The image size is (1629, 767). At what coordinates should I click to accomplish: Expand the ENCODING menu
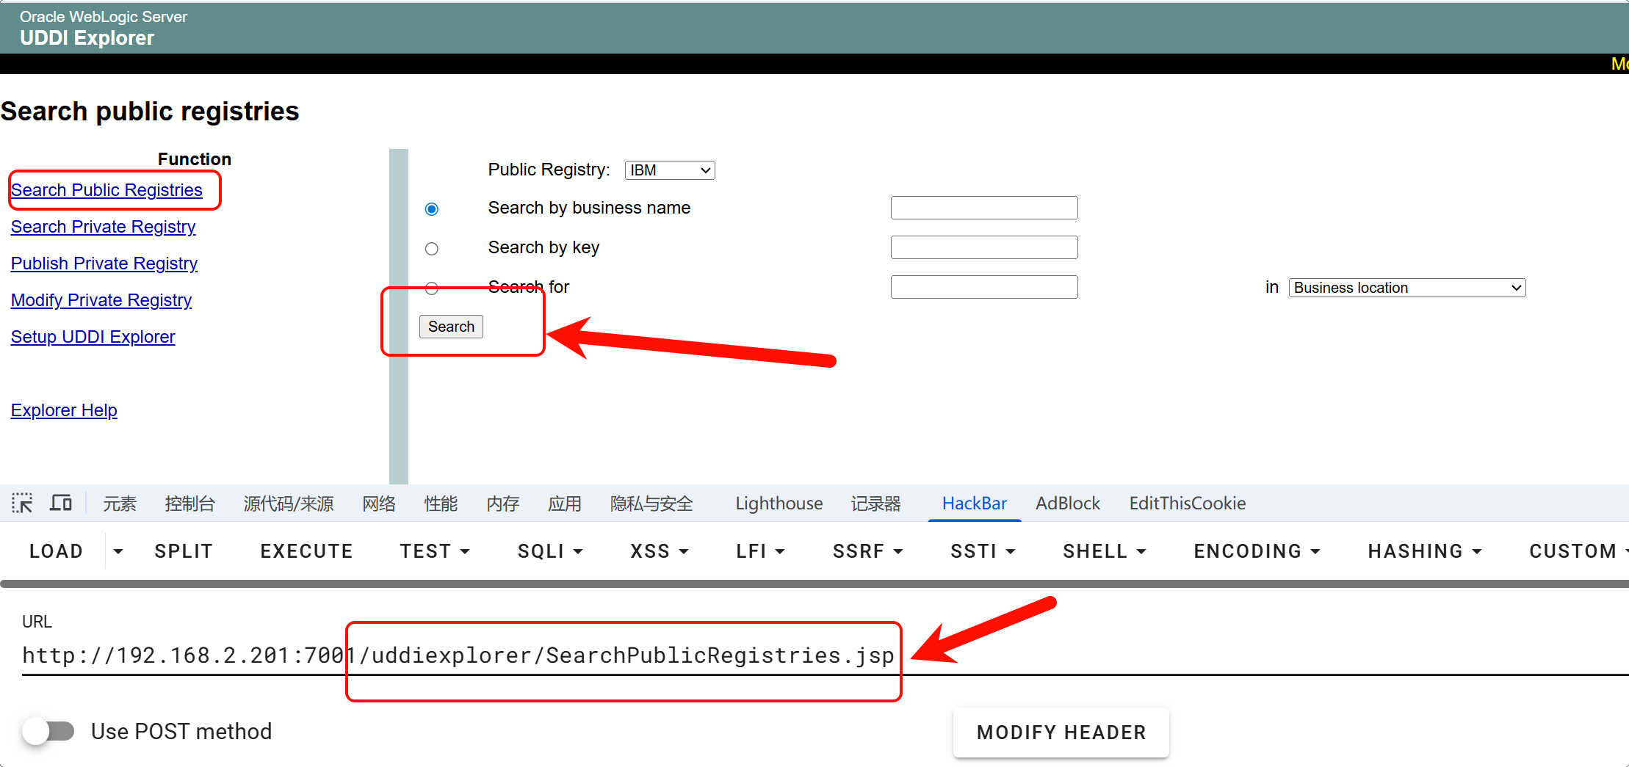tap(1257, 551)
